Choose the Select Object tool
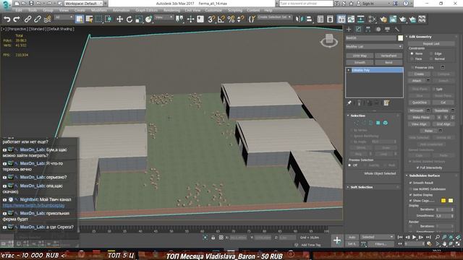Viewport: 463px width, 260px height. (x=79, y=19)
